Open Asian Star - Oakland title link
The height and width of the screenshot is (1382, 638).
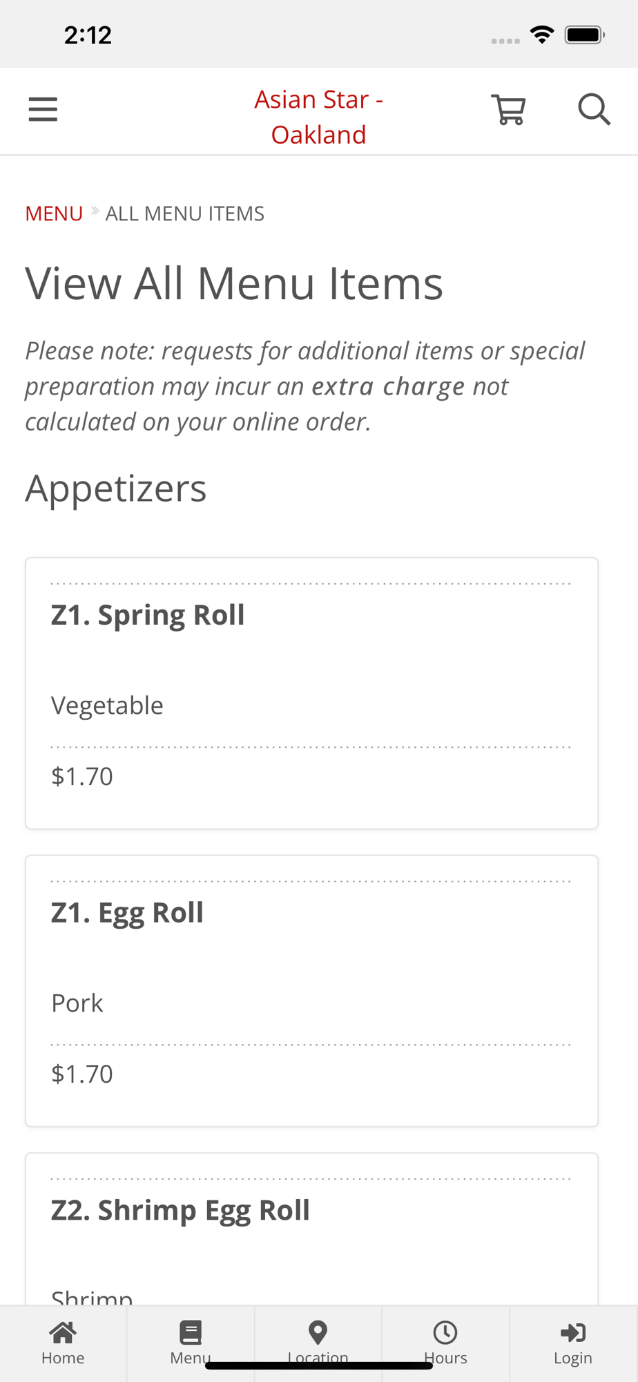pos(318,117)
